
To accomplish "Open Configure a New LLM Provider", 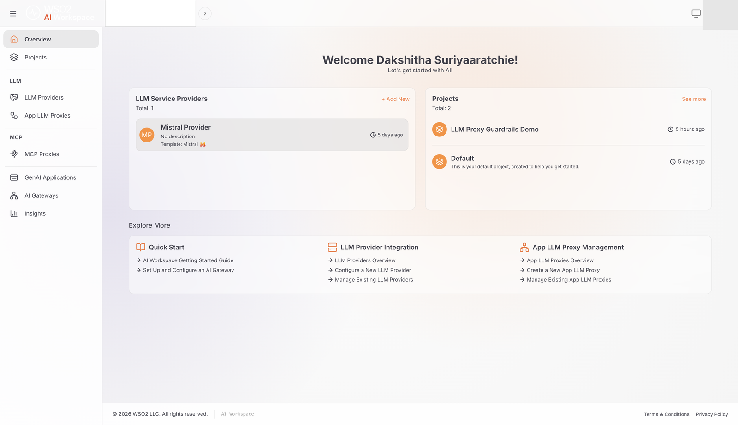I will pyautogui.click(x=373, y=270).
